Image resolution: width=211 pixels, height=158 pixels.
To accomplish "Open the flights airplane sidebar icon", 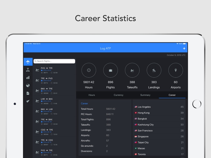I will click(28, 62).
